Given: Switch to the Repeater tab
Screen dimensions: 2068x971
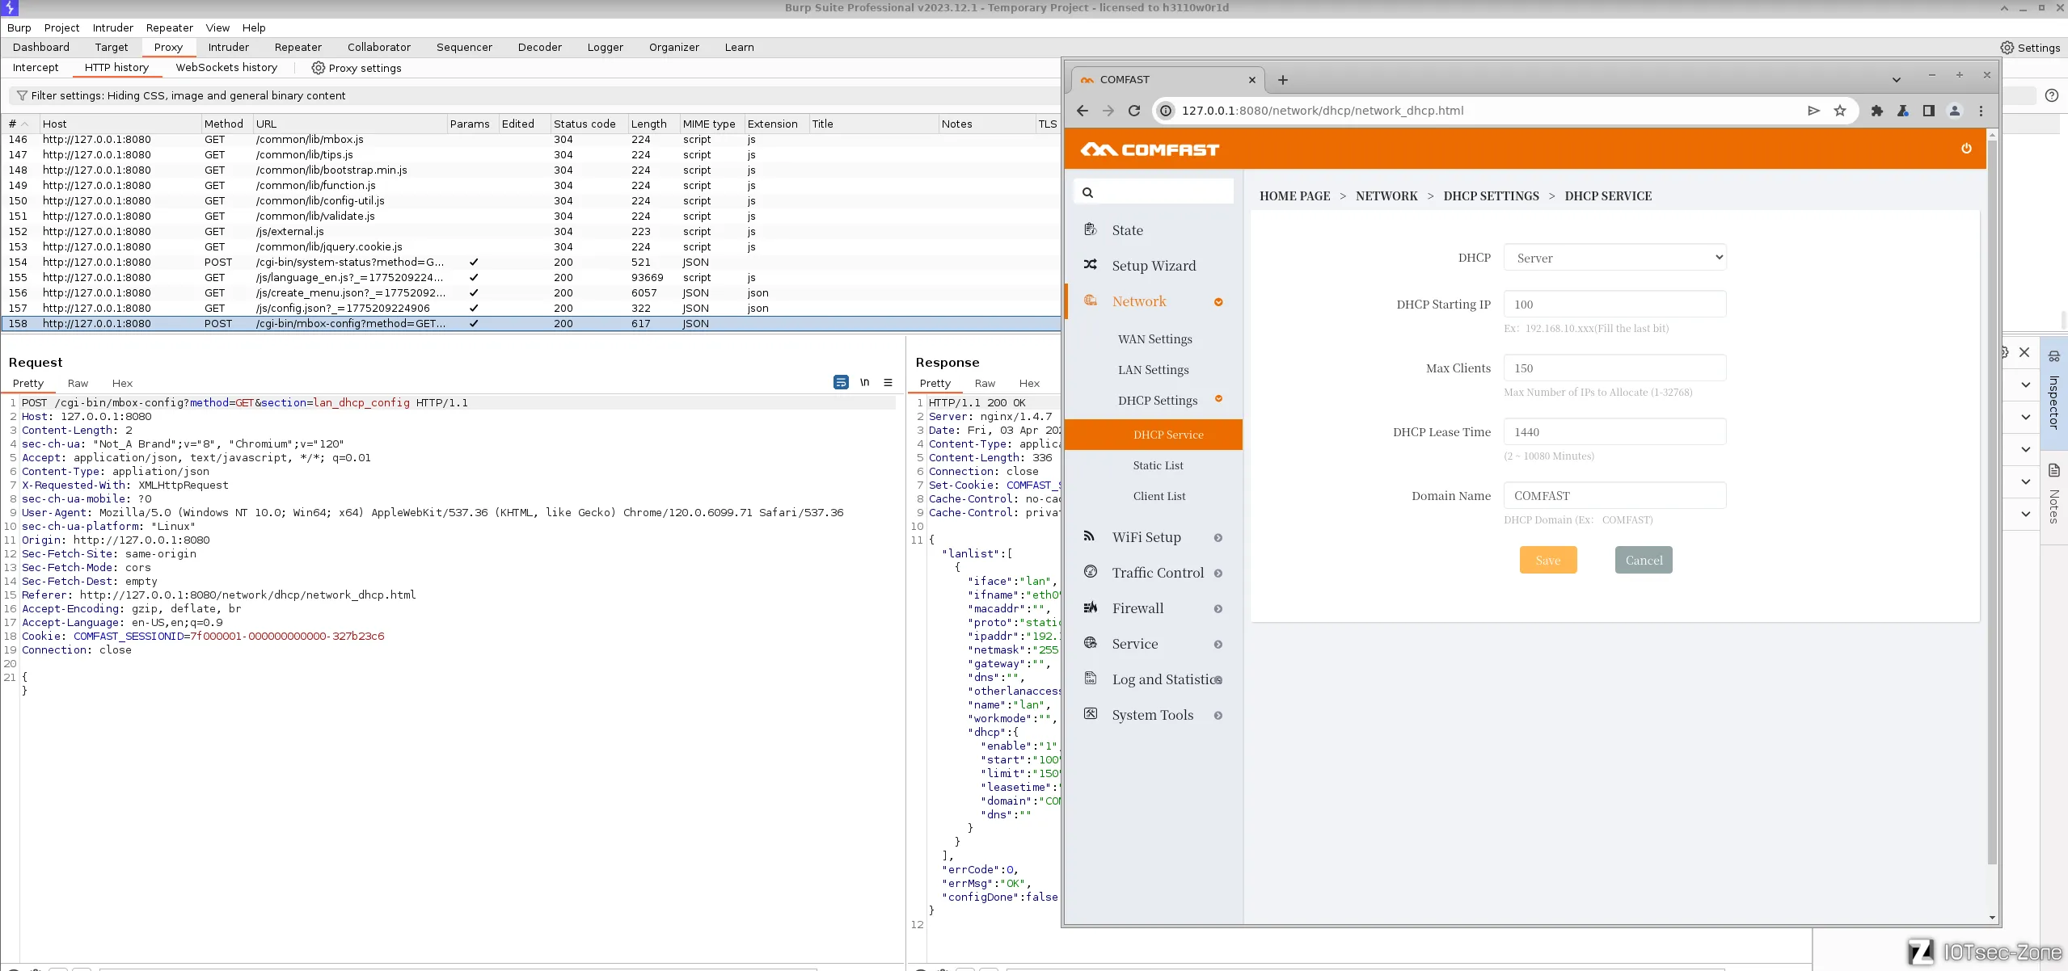Looking at the screenshot, I should pyautogui.click(x=298, y=48).
